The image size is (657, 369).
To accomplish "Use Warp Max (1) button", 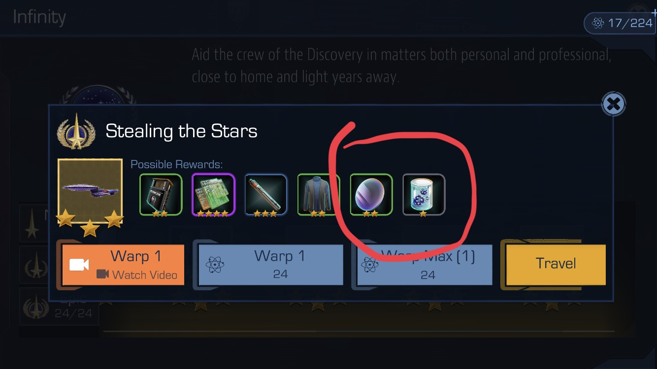I will click(425, 265).
